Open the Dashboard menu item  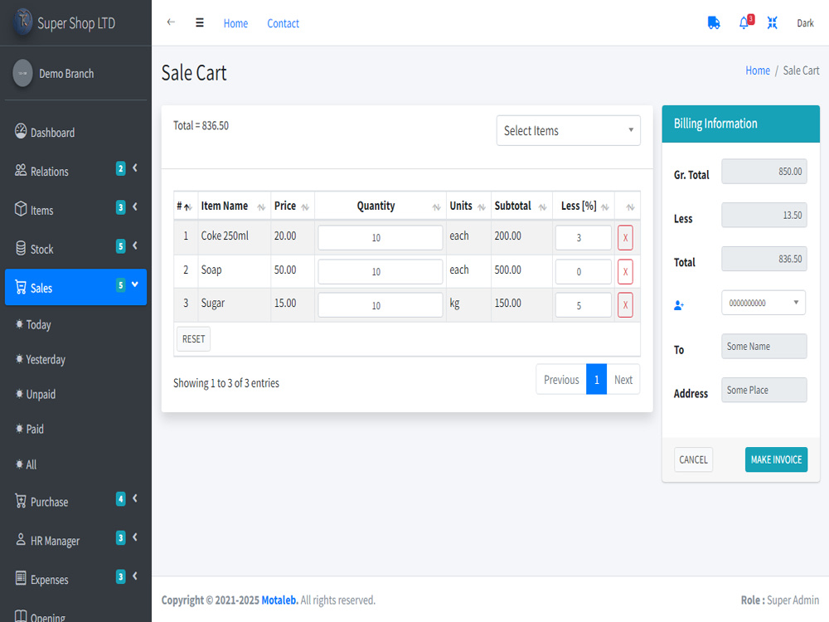click(x=75, y=132)
